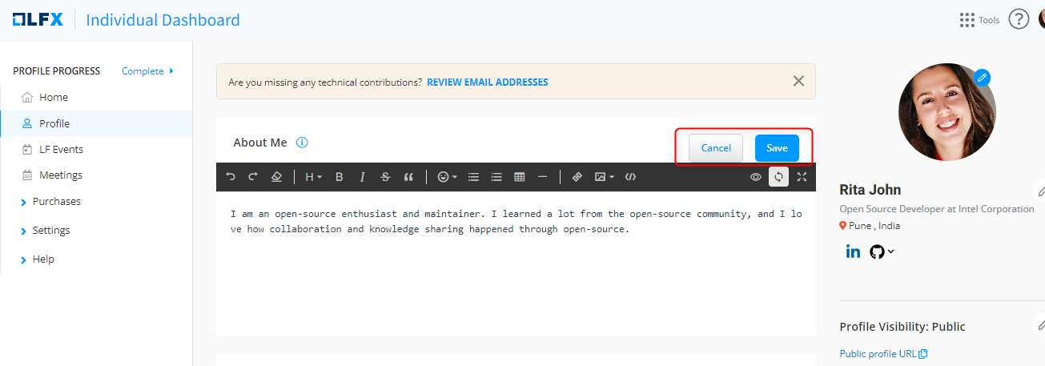Open the emoji picker dropdown
This screenshot has width=1045, height=366.
[447, 177]
